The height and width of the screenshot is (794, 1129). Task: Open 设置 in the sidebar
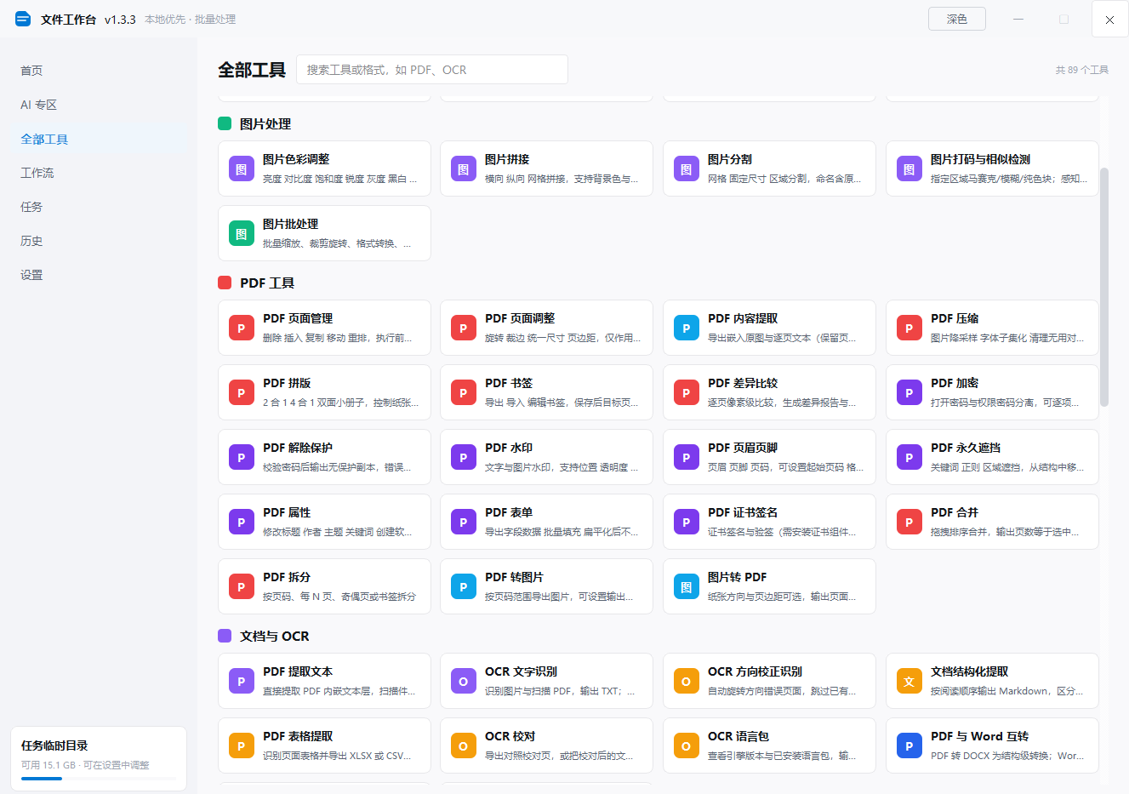[x=99, y=275]
